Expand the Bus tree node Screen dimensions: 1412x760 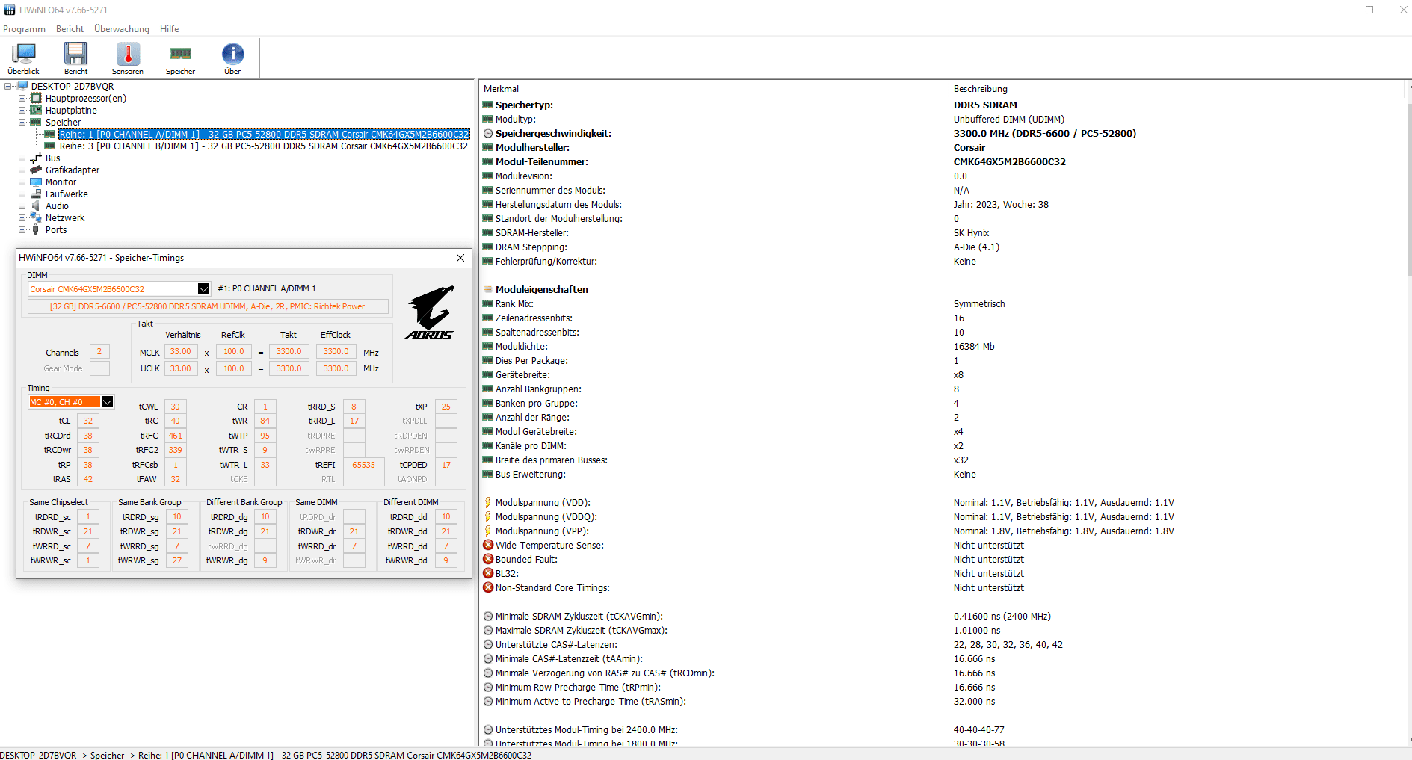[x=22, y=158]
